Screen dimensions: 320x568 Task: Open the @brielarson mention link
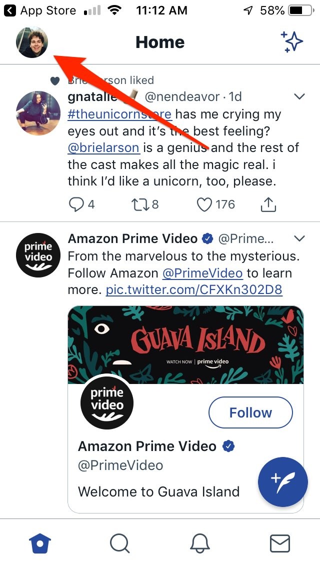coord(103,147)
